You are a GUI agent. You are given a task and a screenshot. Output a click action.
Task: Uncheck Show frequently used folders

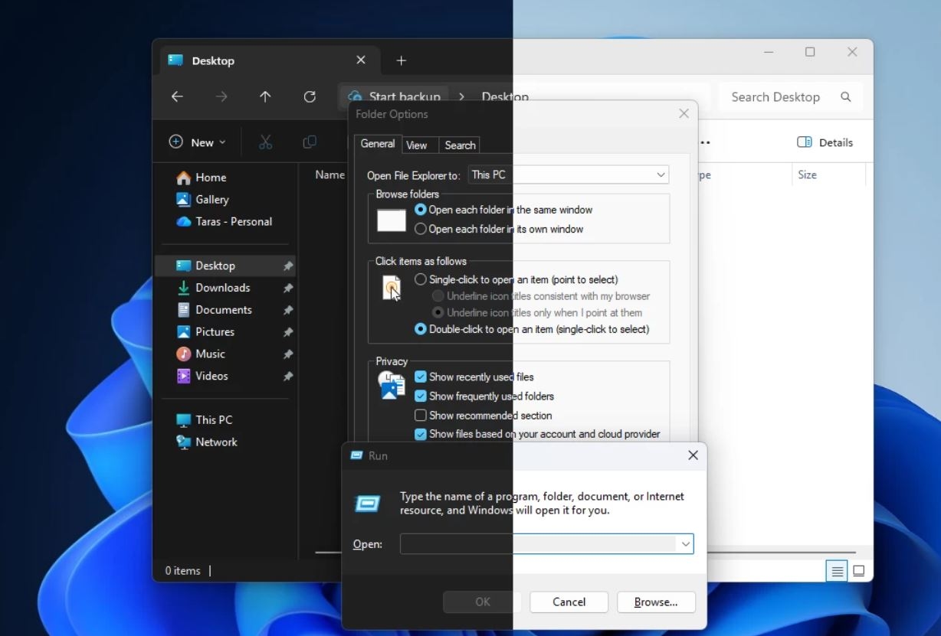484,396
